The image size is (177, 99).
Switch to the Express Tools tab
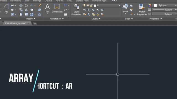(x=82, y=1)
